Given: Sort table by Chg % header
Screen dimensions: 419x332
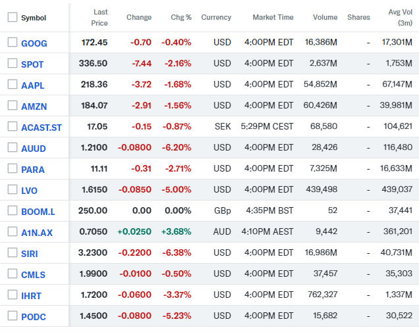Looking at the screenshot, I should click(181, 17).
